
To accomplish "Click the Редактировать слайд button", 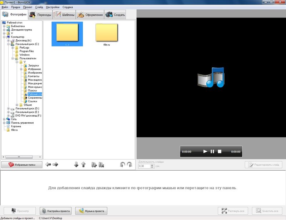I will 263,165.
